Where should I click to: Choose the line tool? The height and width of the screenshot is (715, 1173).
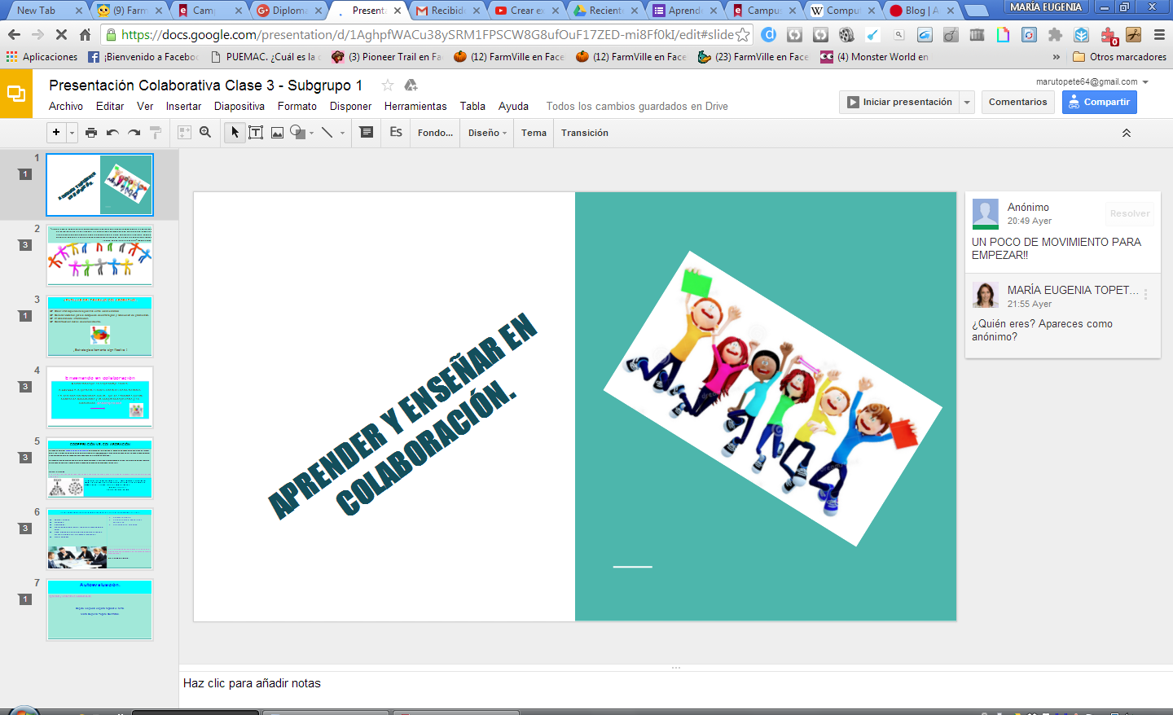point(327,133)
